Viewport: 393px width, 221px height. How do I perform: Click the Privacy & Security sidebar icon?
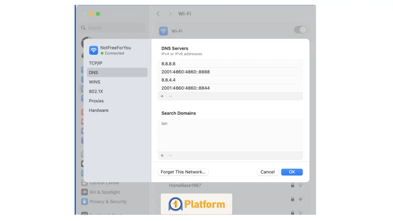click(x=84, y=202)
